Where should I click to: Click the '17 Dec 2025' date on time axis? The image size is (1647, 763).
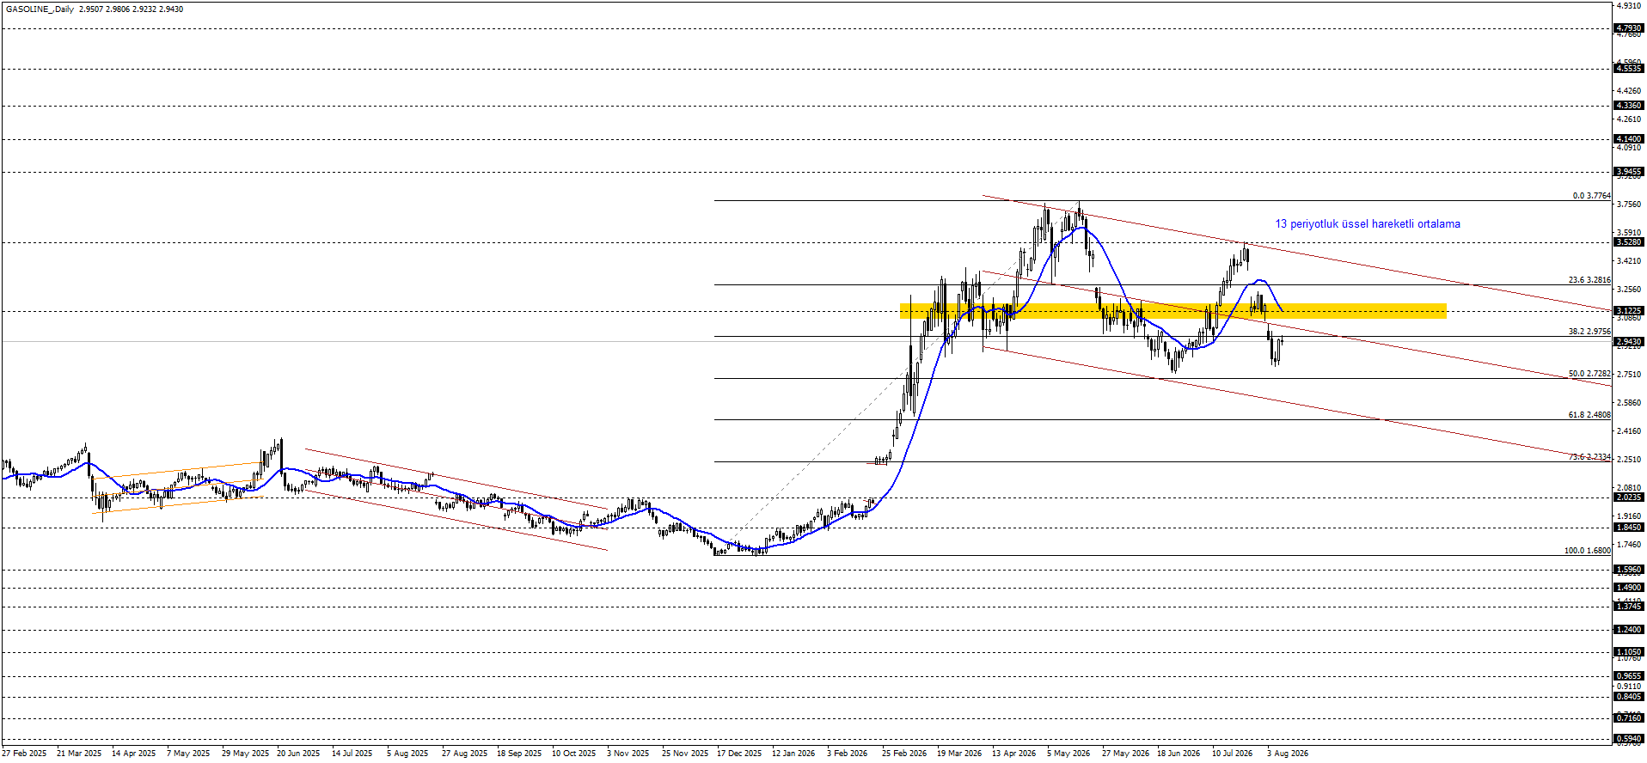click(x=739, y=754)
